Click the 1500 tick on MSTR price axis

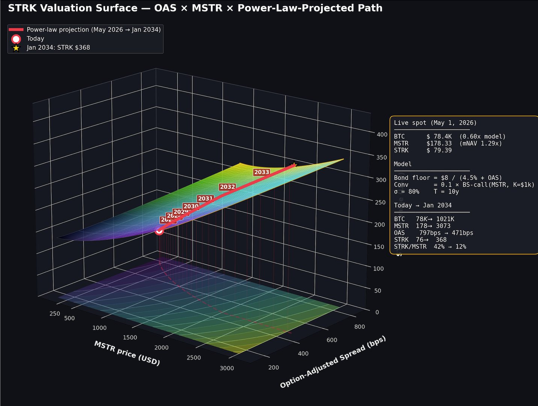tap(130, 338)
